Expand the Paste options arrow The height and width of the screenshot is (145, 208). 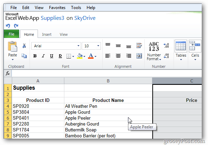(x=13, y=60)
